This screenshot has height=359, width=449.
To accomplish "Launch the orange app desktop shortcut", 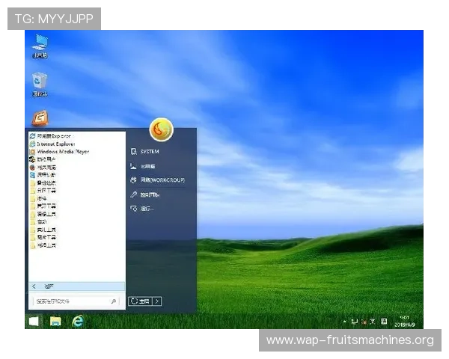I will (40, 119).
